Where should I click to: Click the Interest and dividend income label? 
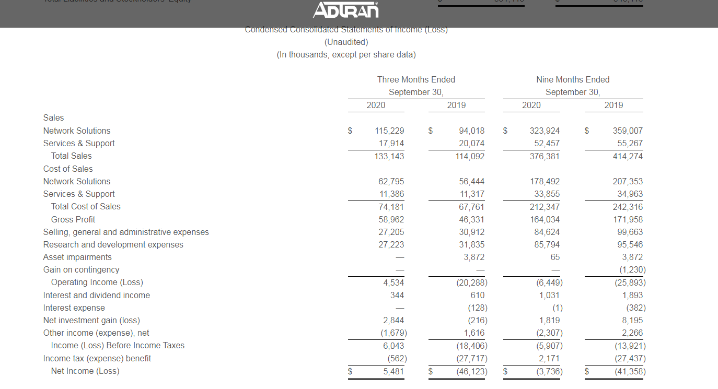(97, 295)
